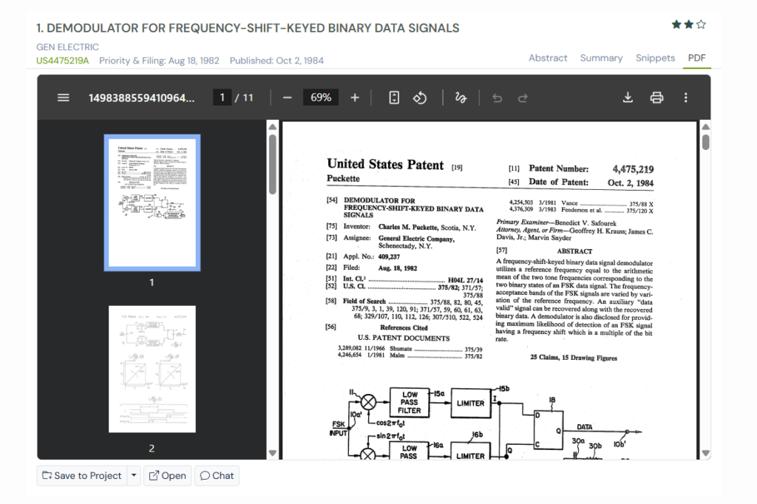The image size is (757, 504).
Task: Download the patent PDF
Action: 627,97
